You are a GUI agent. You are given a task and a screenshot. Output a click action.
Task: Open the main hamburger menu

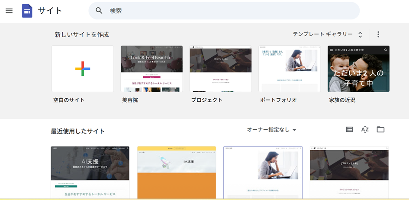9,11
